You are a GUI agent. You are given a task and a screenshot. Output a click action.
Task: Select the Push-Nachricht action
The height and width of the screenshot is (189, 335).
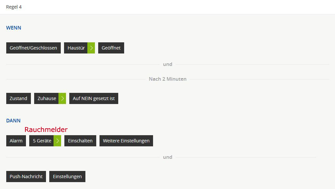point(26,177)
